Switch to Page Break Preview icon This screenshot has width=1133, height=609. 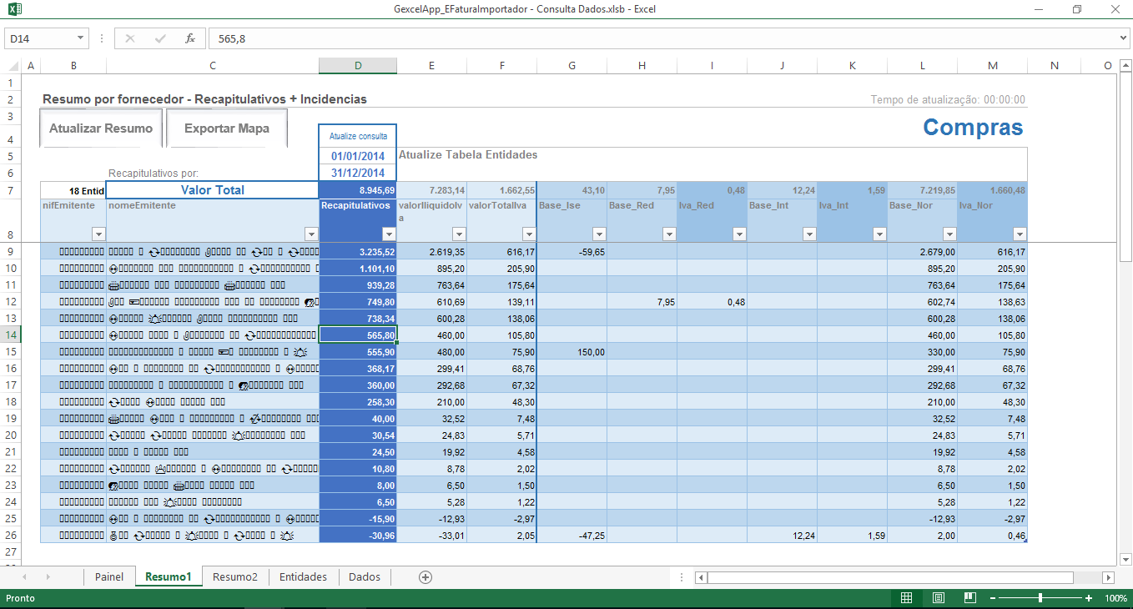point(969,598)
